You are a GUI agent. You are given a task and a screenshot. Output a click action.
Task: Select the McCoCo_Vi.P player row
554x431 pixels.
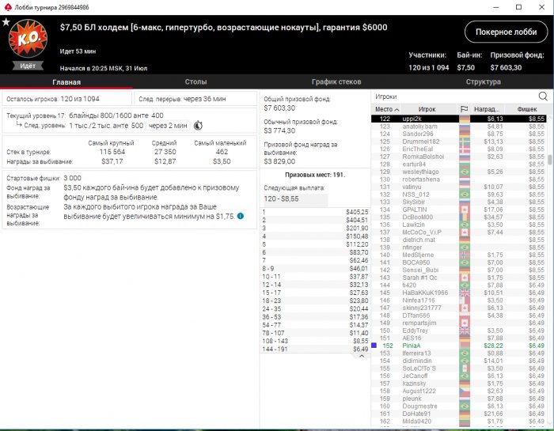tap(458, 232)
